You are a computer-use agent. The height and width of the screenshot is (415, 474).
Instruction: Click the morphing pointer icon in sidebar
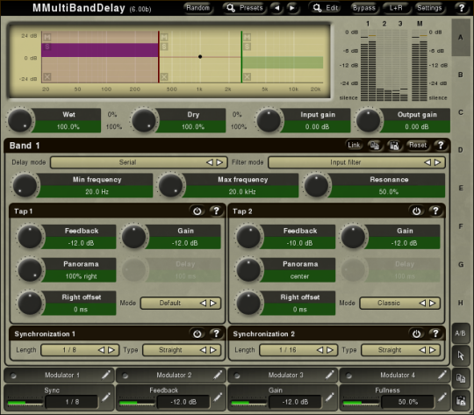(x=461, y=355)
